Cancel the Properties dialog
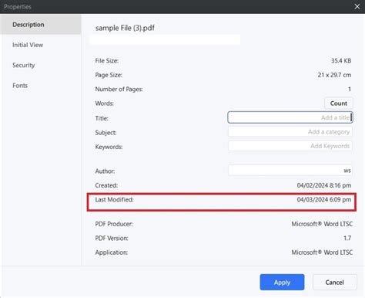This screenshot has height=298, width=365. tap(334, 283)
